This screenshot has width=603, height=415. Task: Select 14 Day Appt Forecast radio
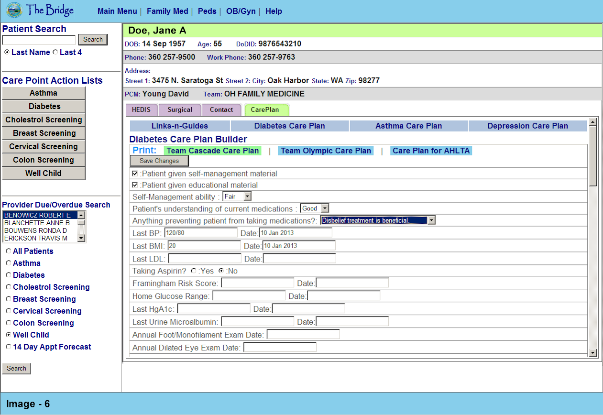9,347
